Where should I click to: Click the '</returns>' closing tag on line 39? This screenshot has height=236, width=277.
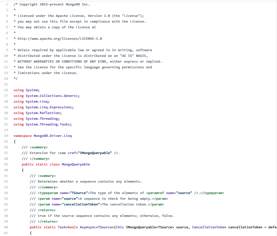[x=48, y=221]
